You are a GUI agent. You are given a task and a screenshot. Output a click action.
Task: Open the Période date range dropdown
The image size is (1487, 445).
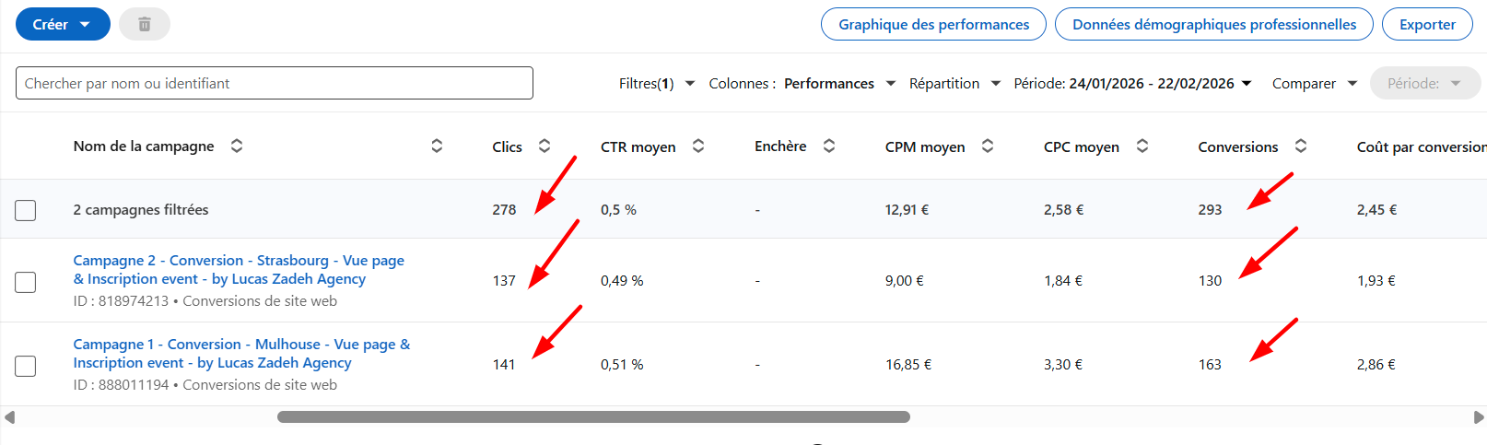(x=1132, y=84)
